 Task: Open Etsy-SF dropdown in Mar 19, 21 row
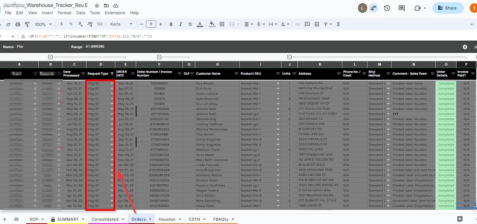point(112,83)
